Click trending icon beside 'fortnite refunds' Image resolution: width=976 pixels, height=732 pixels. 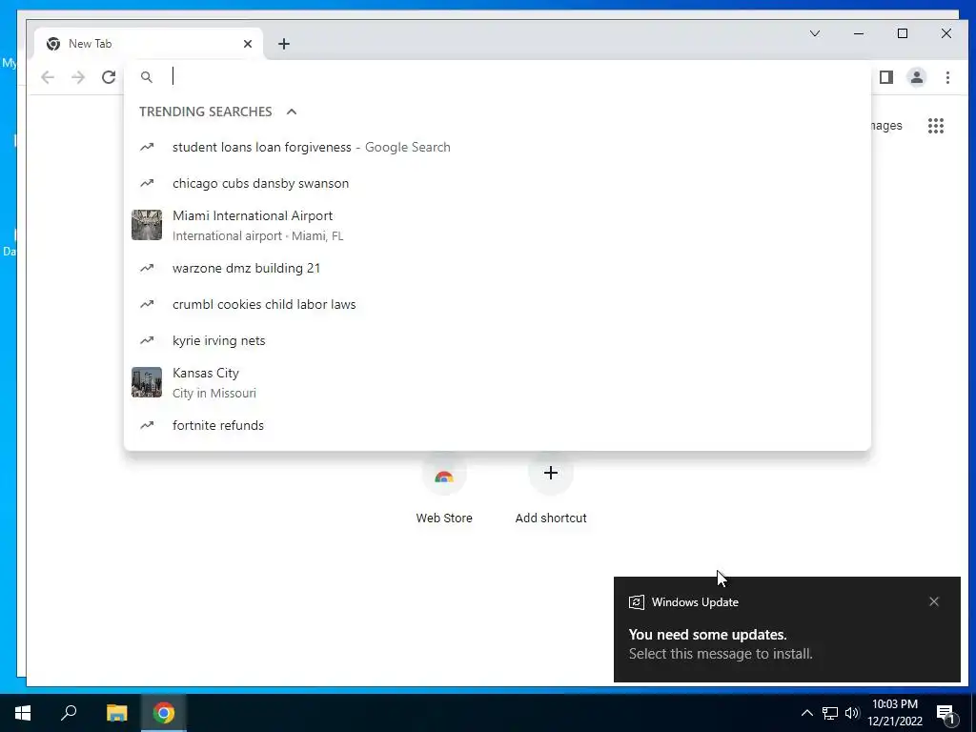tap(147, 426)
